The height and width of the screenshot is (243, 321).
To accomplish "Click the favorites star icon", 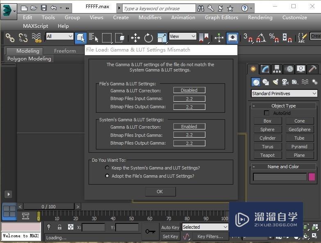I will point(230,8).
